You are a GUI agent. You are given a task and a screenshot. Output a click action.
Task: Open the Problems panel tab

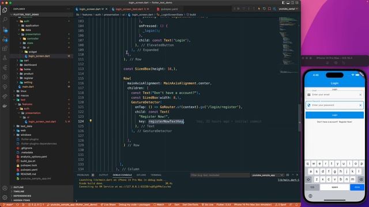coord(83,175)
